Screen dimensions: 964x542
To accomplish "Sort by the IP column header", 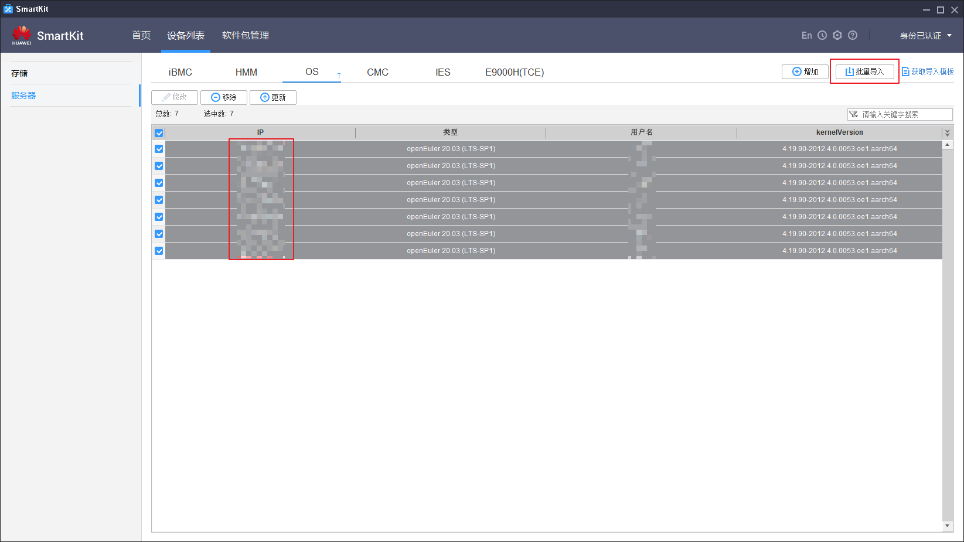I will tap(260, 132).
